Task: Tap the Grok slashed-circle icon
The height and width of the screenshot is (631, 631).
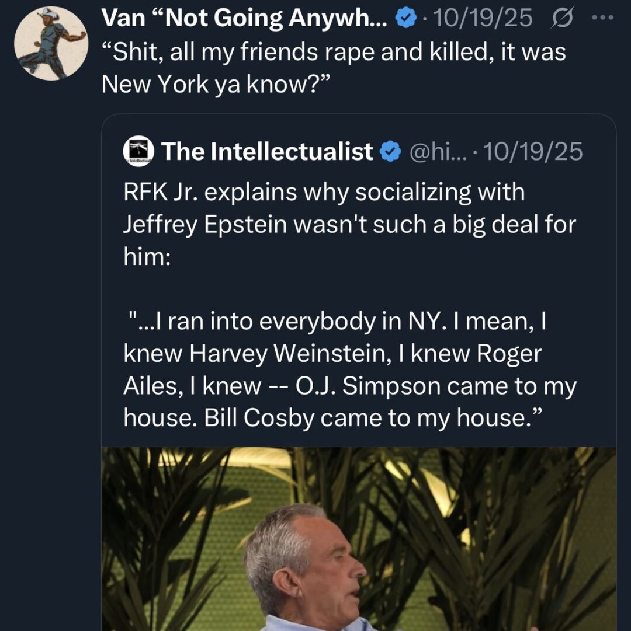Action: pyautogui.click(x=562, y=19)
